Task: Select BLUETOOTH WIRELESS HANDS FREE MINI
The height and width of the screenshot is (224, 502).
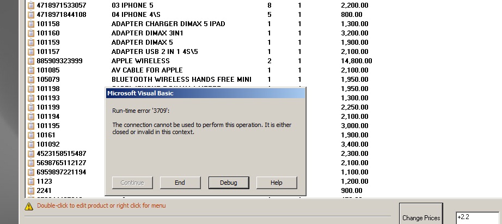Action: 181,80
